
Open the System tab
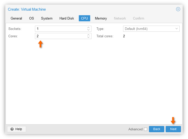click(x=47, y=18)
